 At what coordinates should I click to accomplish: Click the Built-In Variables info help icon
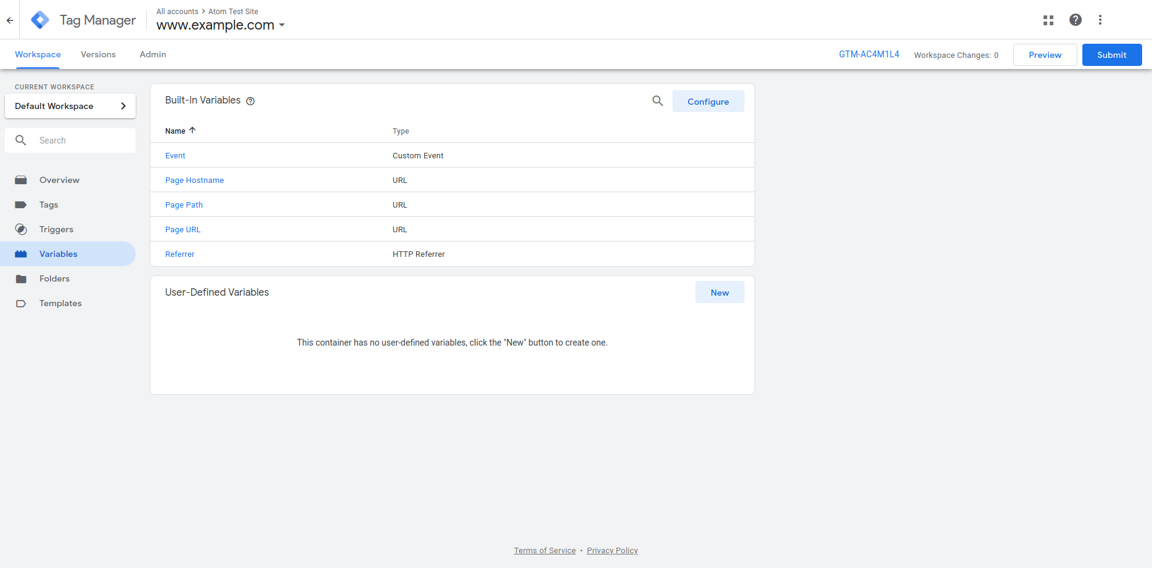(x=250, y=102)
